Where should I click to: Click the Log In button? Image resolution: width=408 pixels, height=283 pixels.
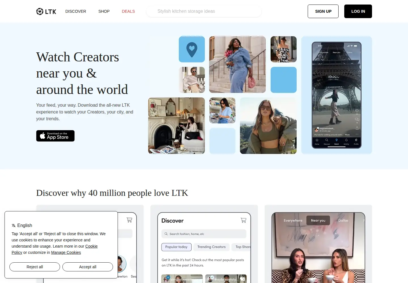point(358,11)
